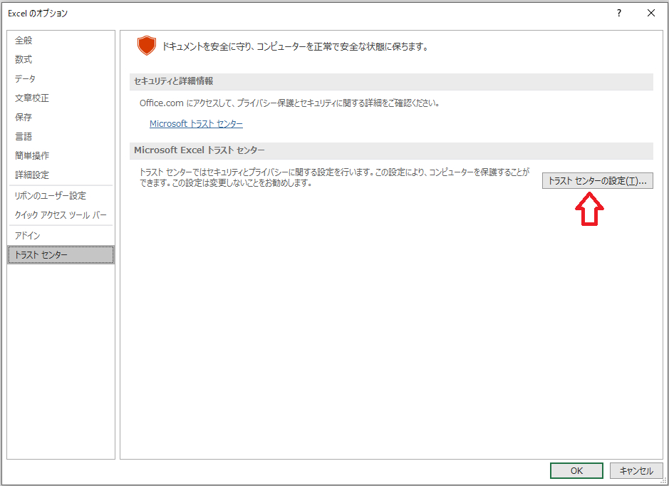Screen dimensions: 669x486
Task: Select the トラスト センター category
Action: click(61, 254)
